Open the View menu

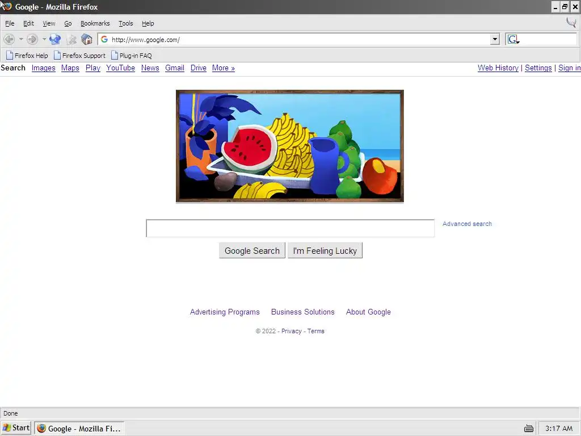pos(49,23)
